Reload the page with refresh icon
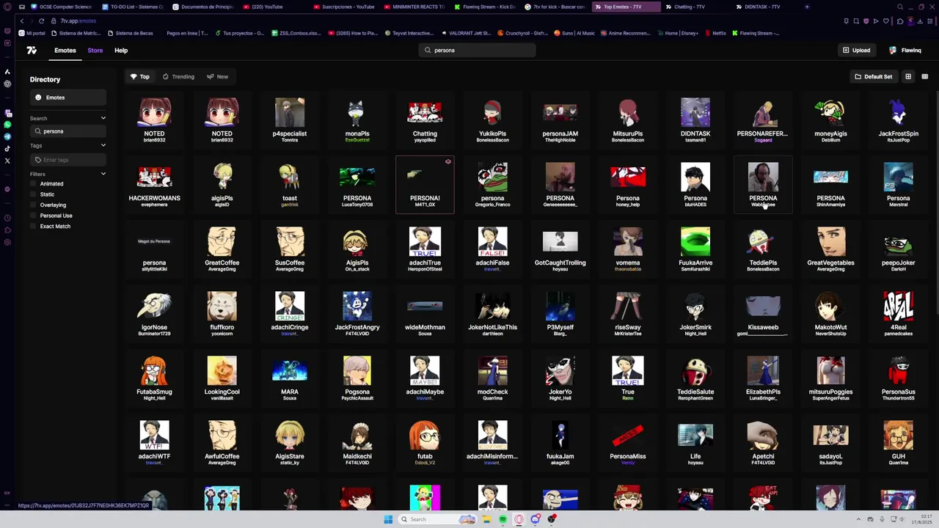 (x=41, y=21)
